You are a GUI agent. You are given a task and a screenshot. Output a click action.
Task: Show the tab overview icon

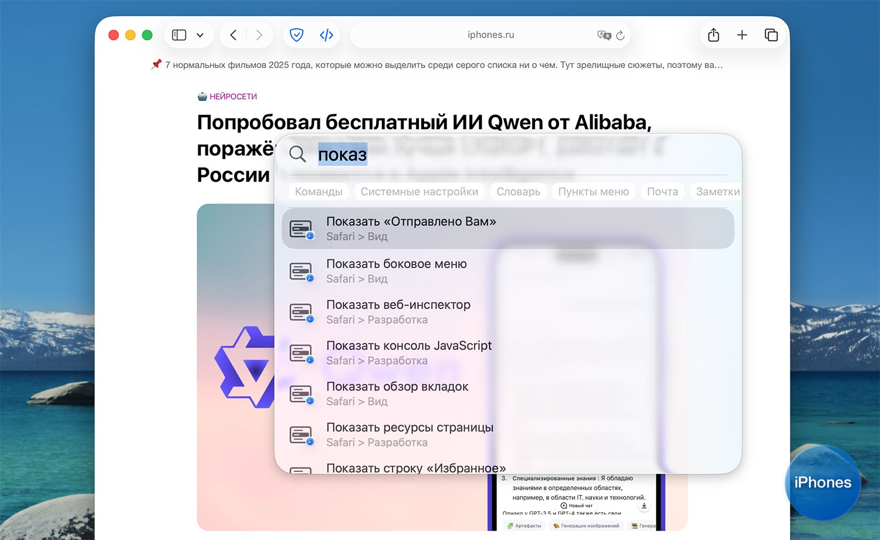pos(771,35)
